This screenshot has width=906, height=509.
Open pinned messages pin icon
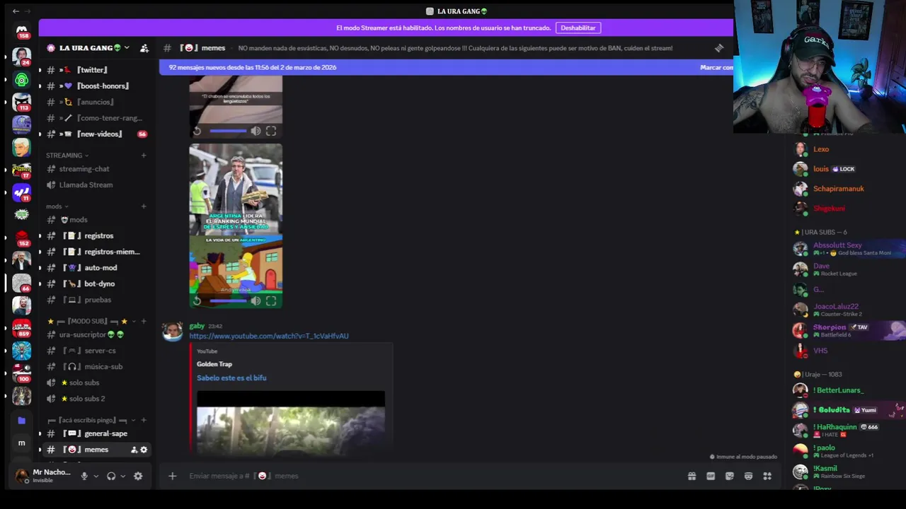click(719, 48)
